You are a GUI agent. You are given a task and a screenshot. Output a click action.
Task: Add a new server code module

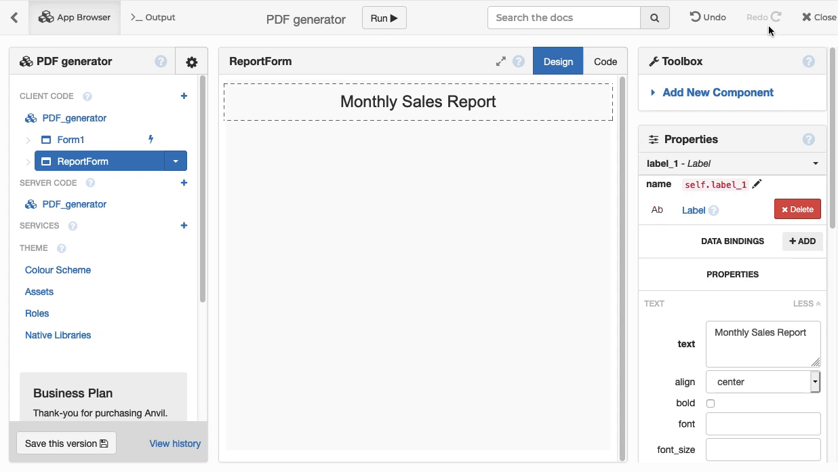click(184, 182)
